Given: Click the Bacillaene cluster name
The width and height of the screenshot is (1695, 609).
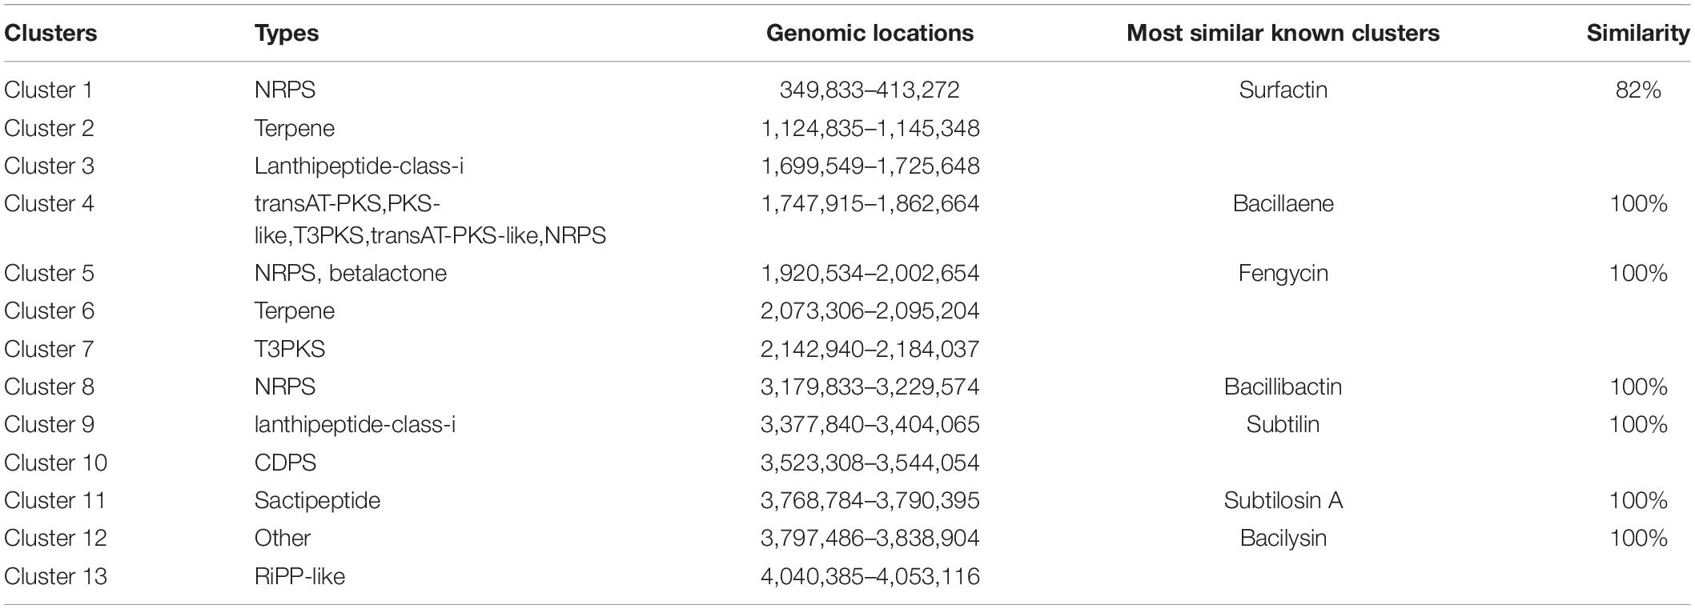Looking at the screenshot, I should [1283, 203].
